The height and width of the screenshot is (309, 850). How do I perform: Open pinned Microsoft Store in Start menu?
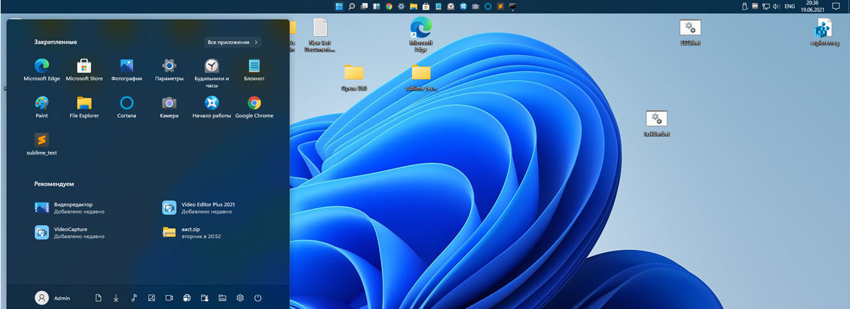[x=84, y=70]
